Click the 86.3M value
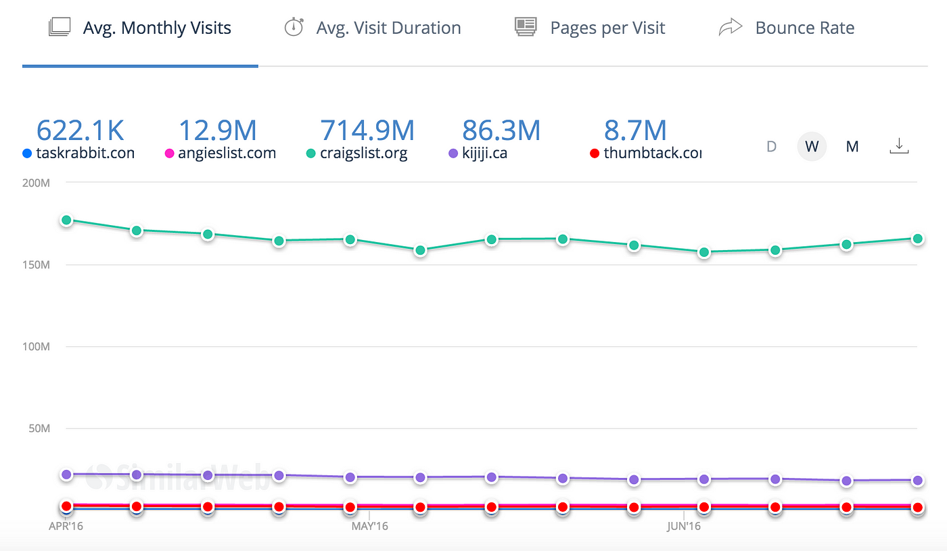 pyautogui.click(x=501, y=130)
